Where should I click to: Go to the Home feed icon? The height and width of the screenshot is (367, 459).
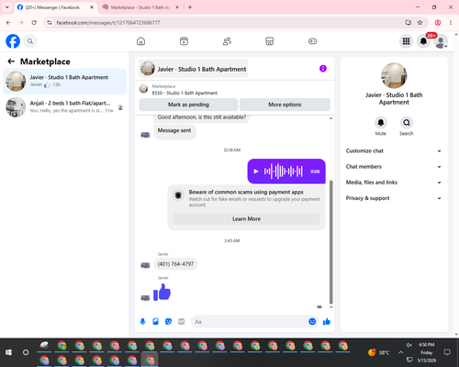click(x=140, y=41)
